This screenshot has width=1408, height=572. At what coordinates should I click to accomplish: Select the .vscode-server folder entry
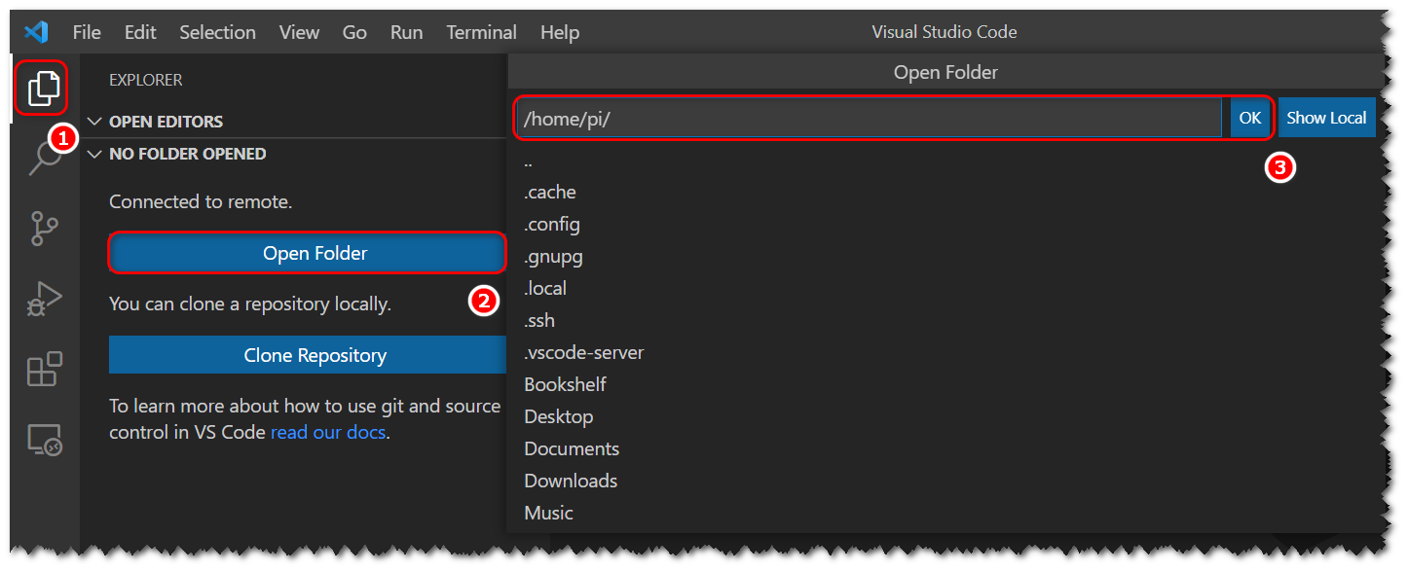[x=945, y=353]
